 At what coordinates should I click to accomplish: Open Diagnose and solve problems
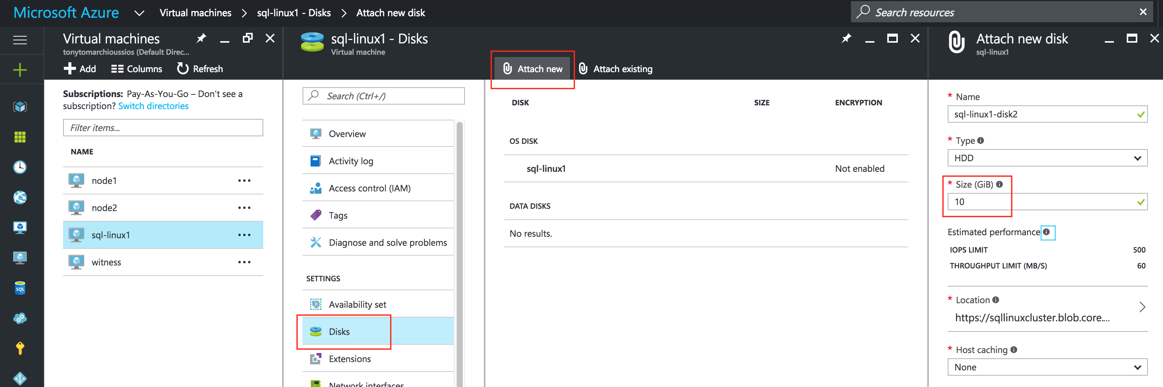tap(378, 242)
